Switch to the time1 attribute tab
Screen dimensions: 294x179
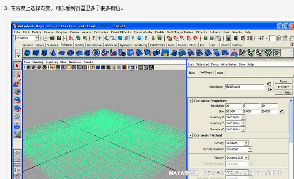pyautogui.click(x=220, y=73)
